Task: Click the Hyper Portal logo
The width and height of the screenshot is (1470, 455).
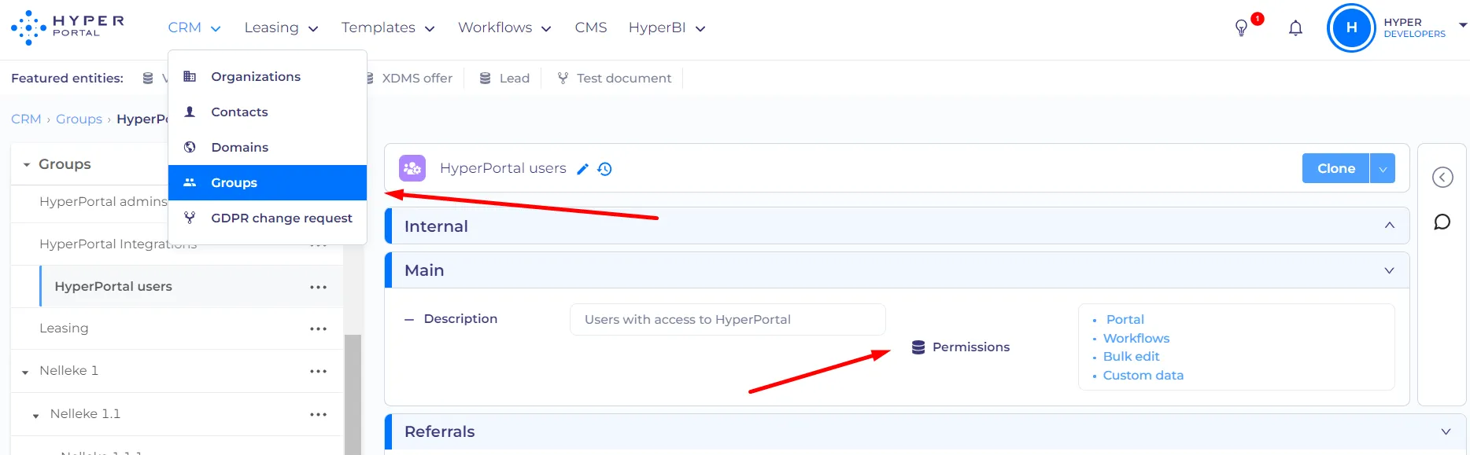Action: (x=68, y=28)
